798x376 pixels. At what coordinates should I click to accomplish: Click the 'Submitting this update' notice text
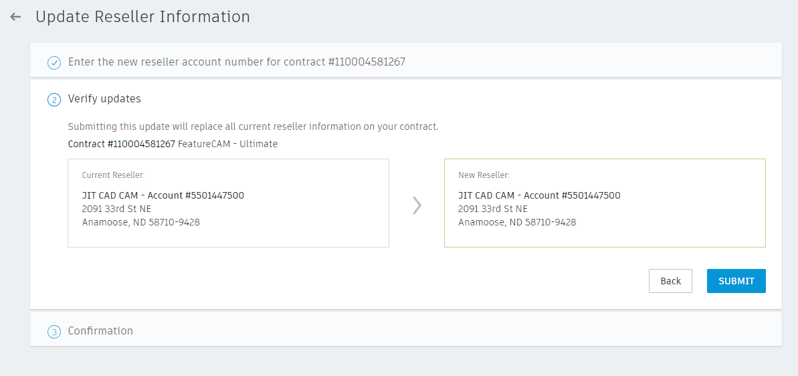(253, 126)
